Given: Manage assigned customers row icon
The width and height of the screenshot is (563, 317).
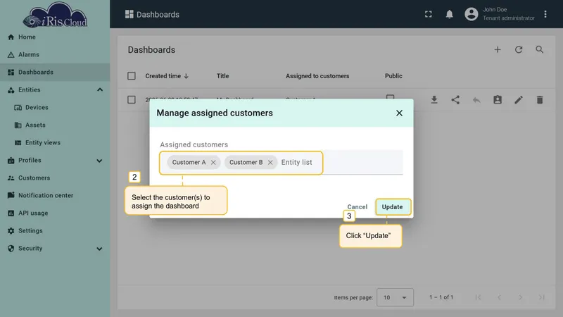Looking at the screenshot, I should coord(498,99).
